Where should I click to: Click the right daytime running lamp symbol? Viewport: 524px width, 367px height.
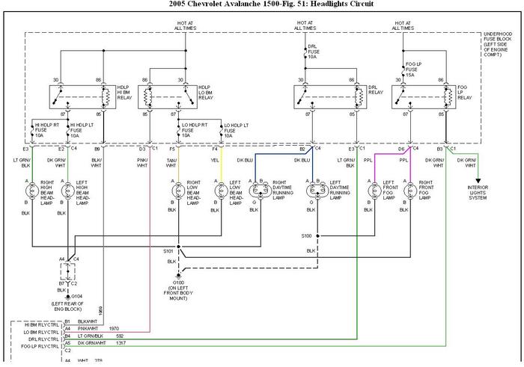tap(260, 191)
